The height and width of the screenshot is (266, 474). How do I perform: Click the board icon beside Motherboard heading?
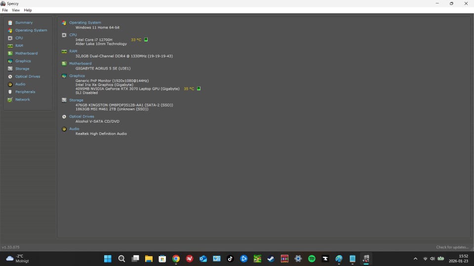coord(64,64)
